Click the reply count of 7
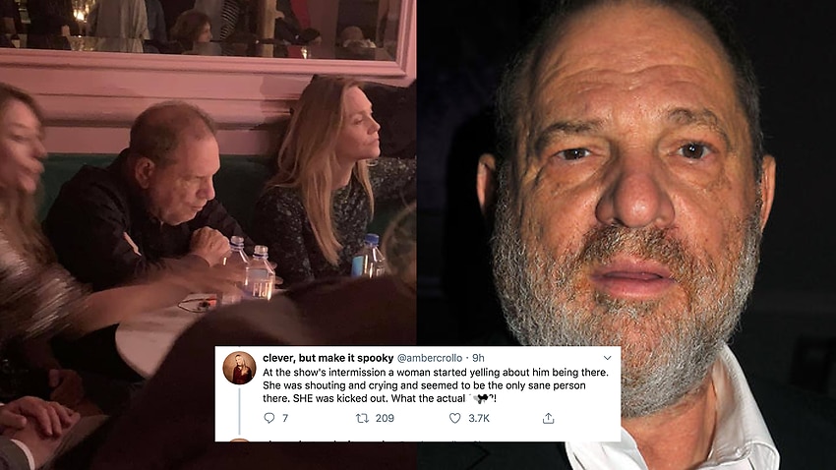Screen dimensions: 836x470 click(x=285, y=418)
